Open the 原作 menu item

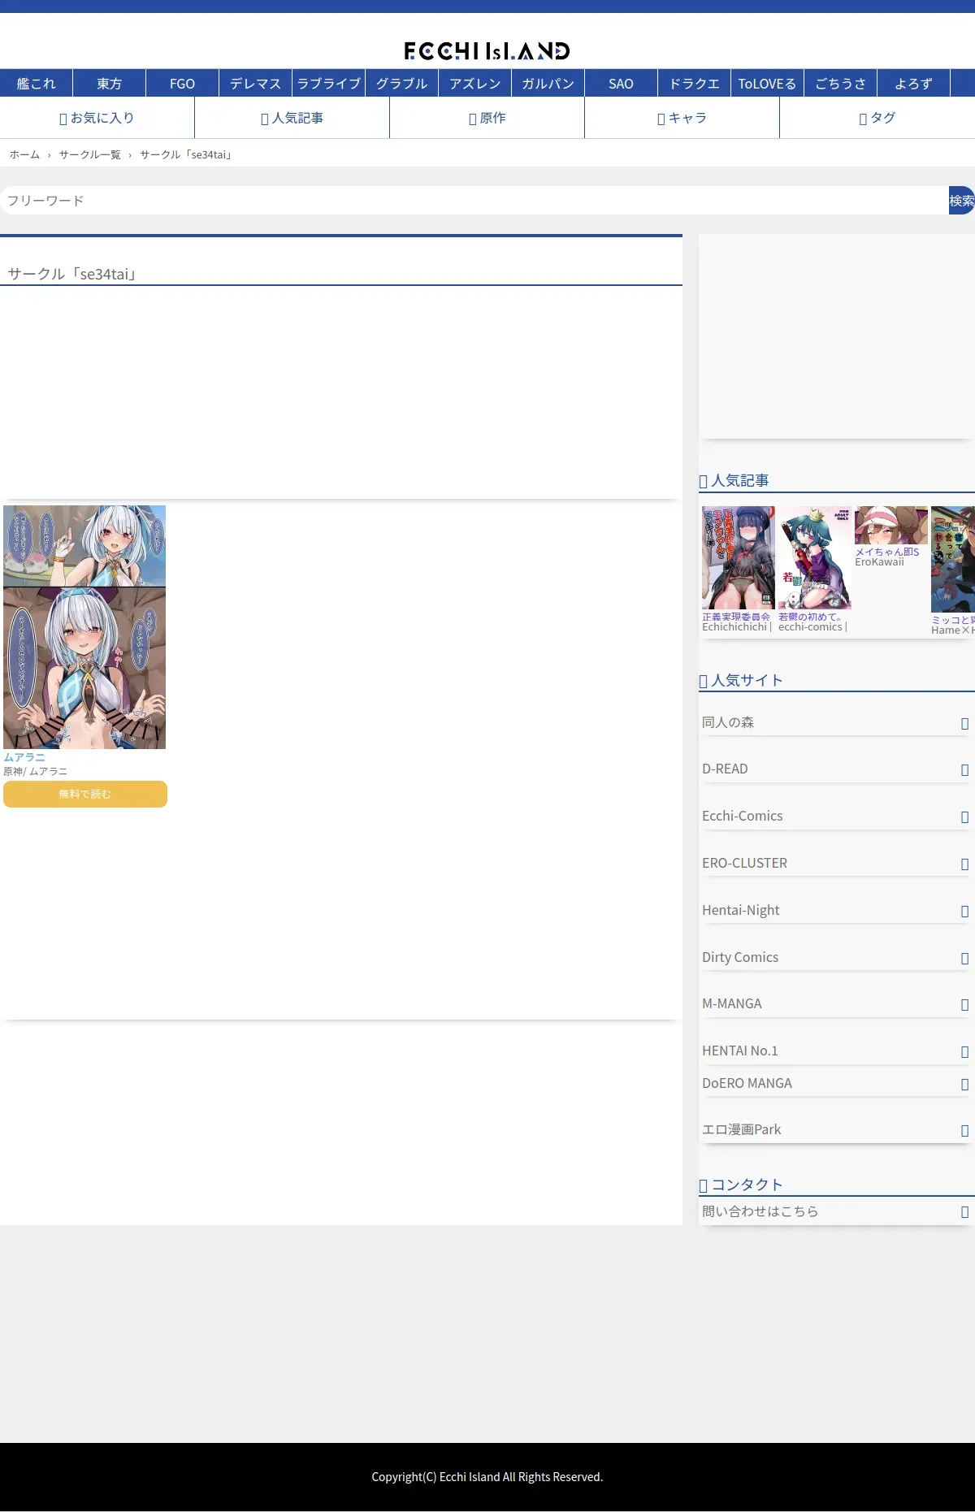click(x=487, y=118)
